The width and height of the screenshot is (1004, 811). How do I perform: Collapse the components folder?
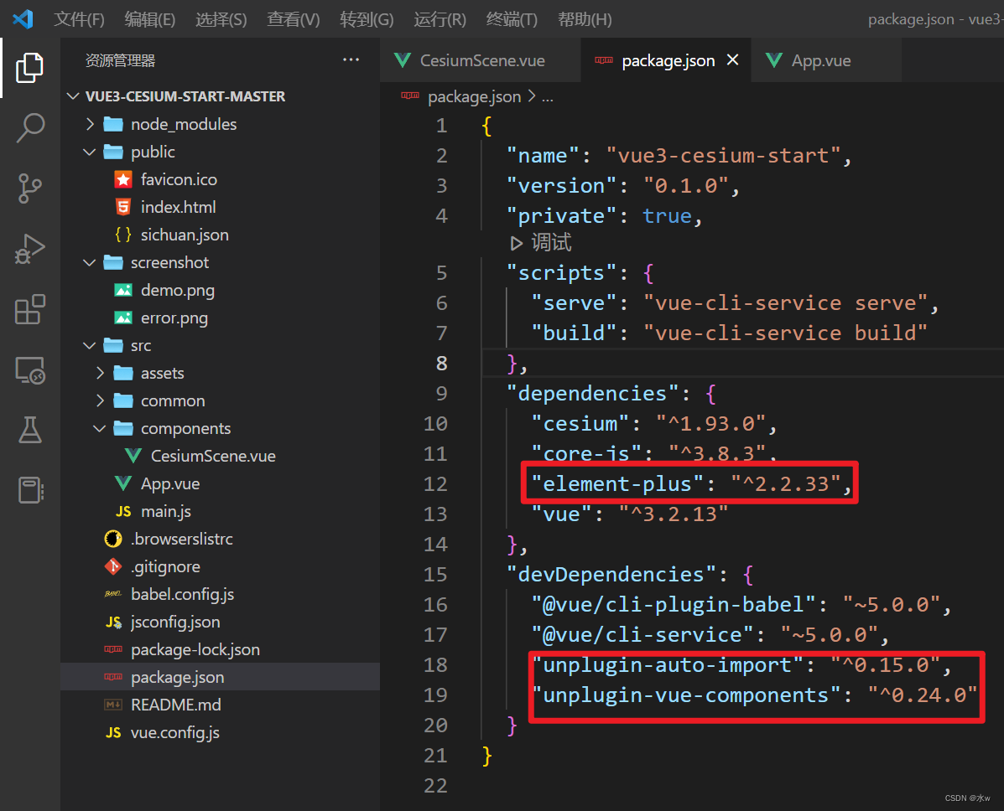tap(100, 428)
